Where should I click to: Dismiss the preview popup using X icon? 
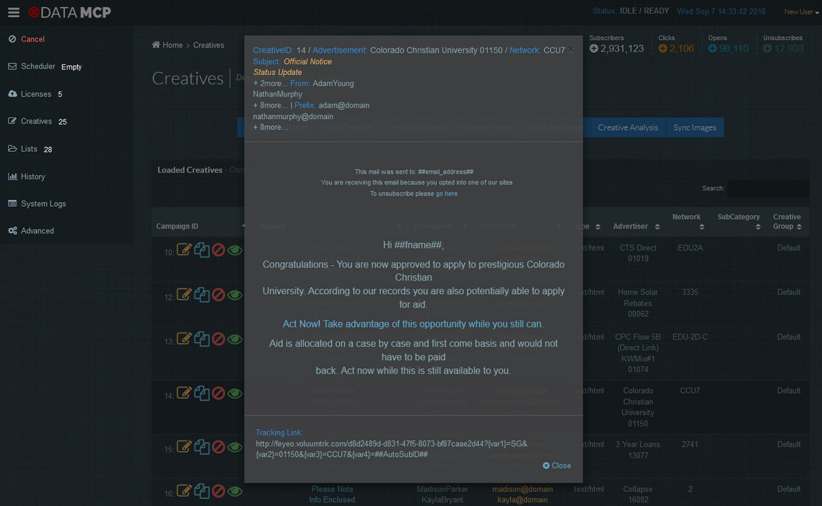coord(571,51)
